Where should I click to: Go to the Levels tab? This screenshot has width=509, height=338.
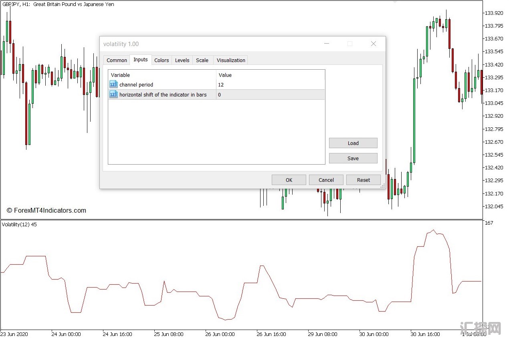pos(182,60)
